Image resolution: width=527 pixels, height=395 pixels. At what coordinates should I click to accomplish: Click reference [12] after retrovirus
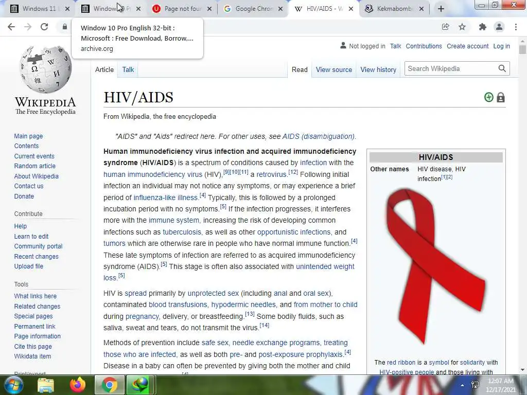pyautogui.click(x=293, y=172)
